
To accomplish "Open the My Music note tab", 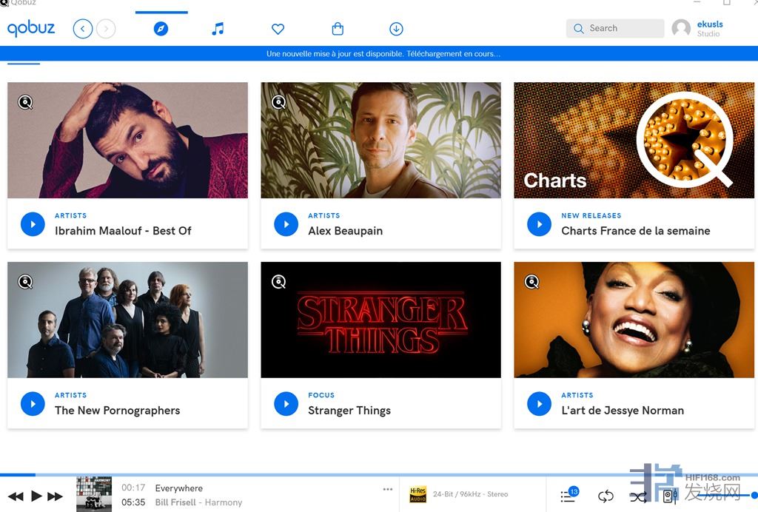I will pyautogui.click(x=218, y=29).
